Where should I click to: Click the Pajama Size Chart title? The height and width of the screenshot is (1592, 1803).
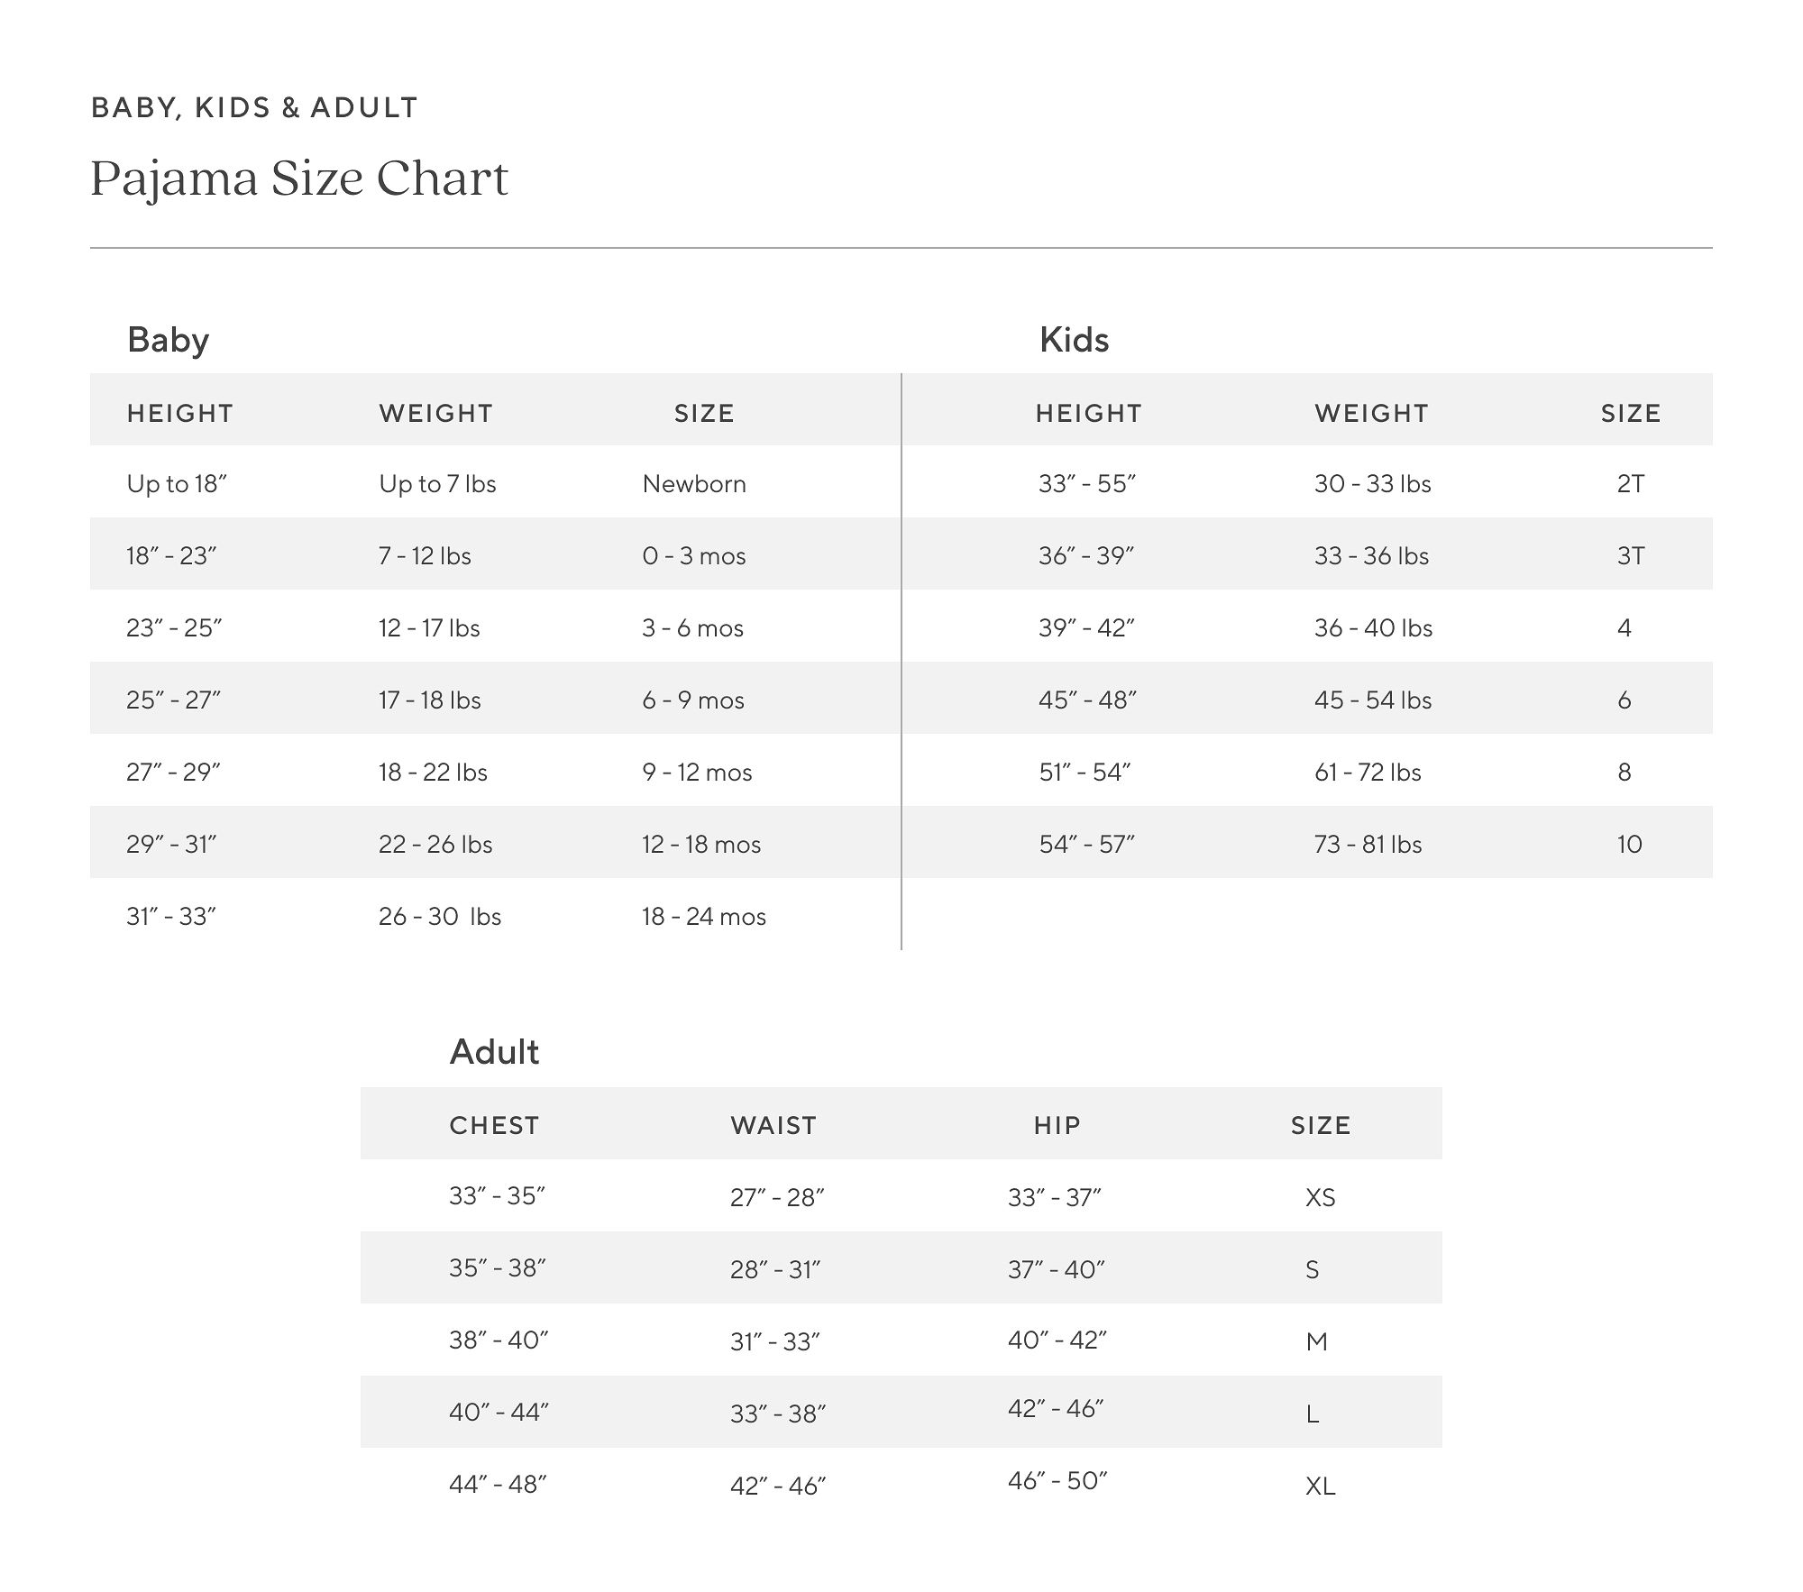pyautogui.click(x=299, y=179)
